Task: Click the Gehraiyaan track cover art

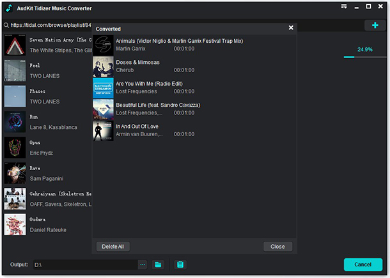Action: click(15, 199)
